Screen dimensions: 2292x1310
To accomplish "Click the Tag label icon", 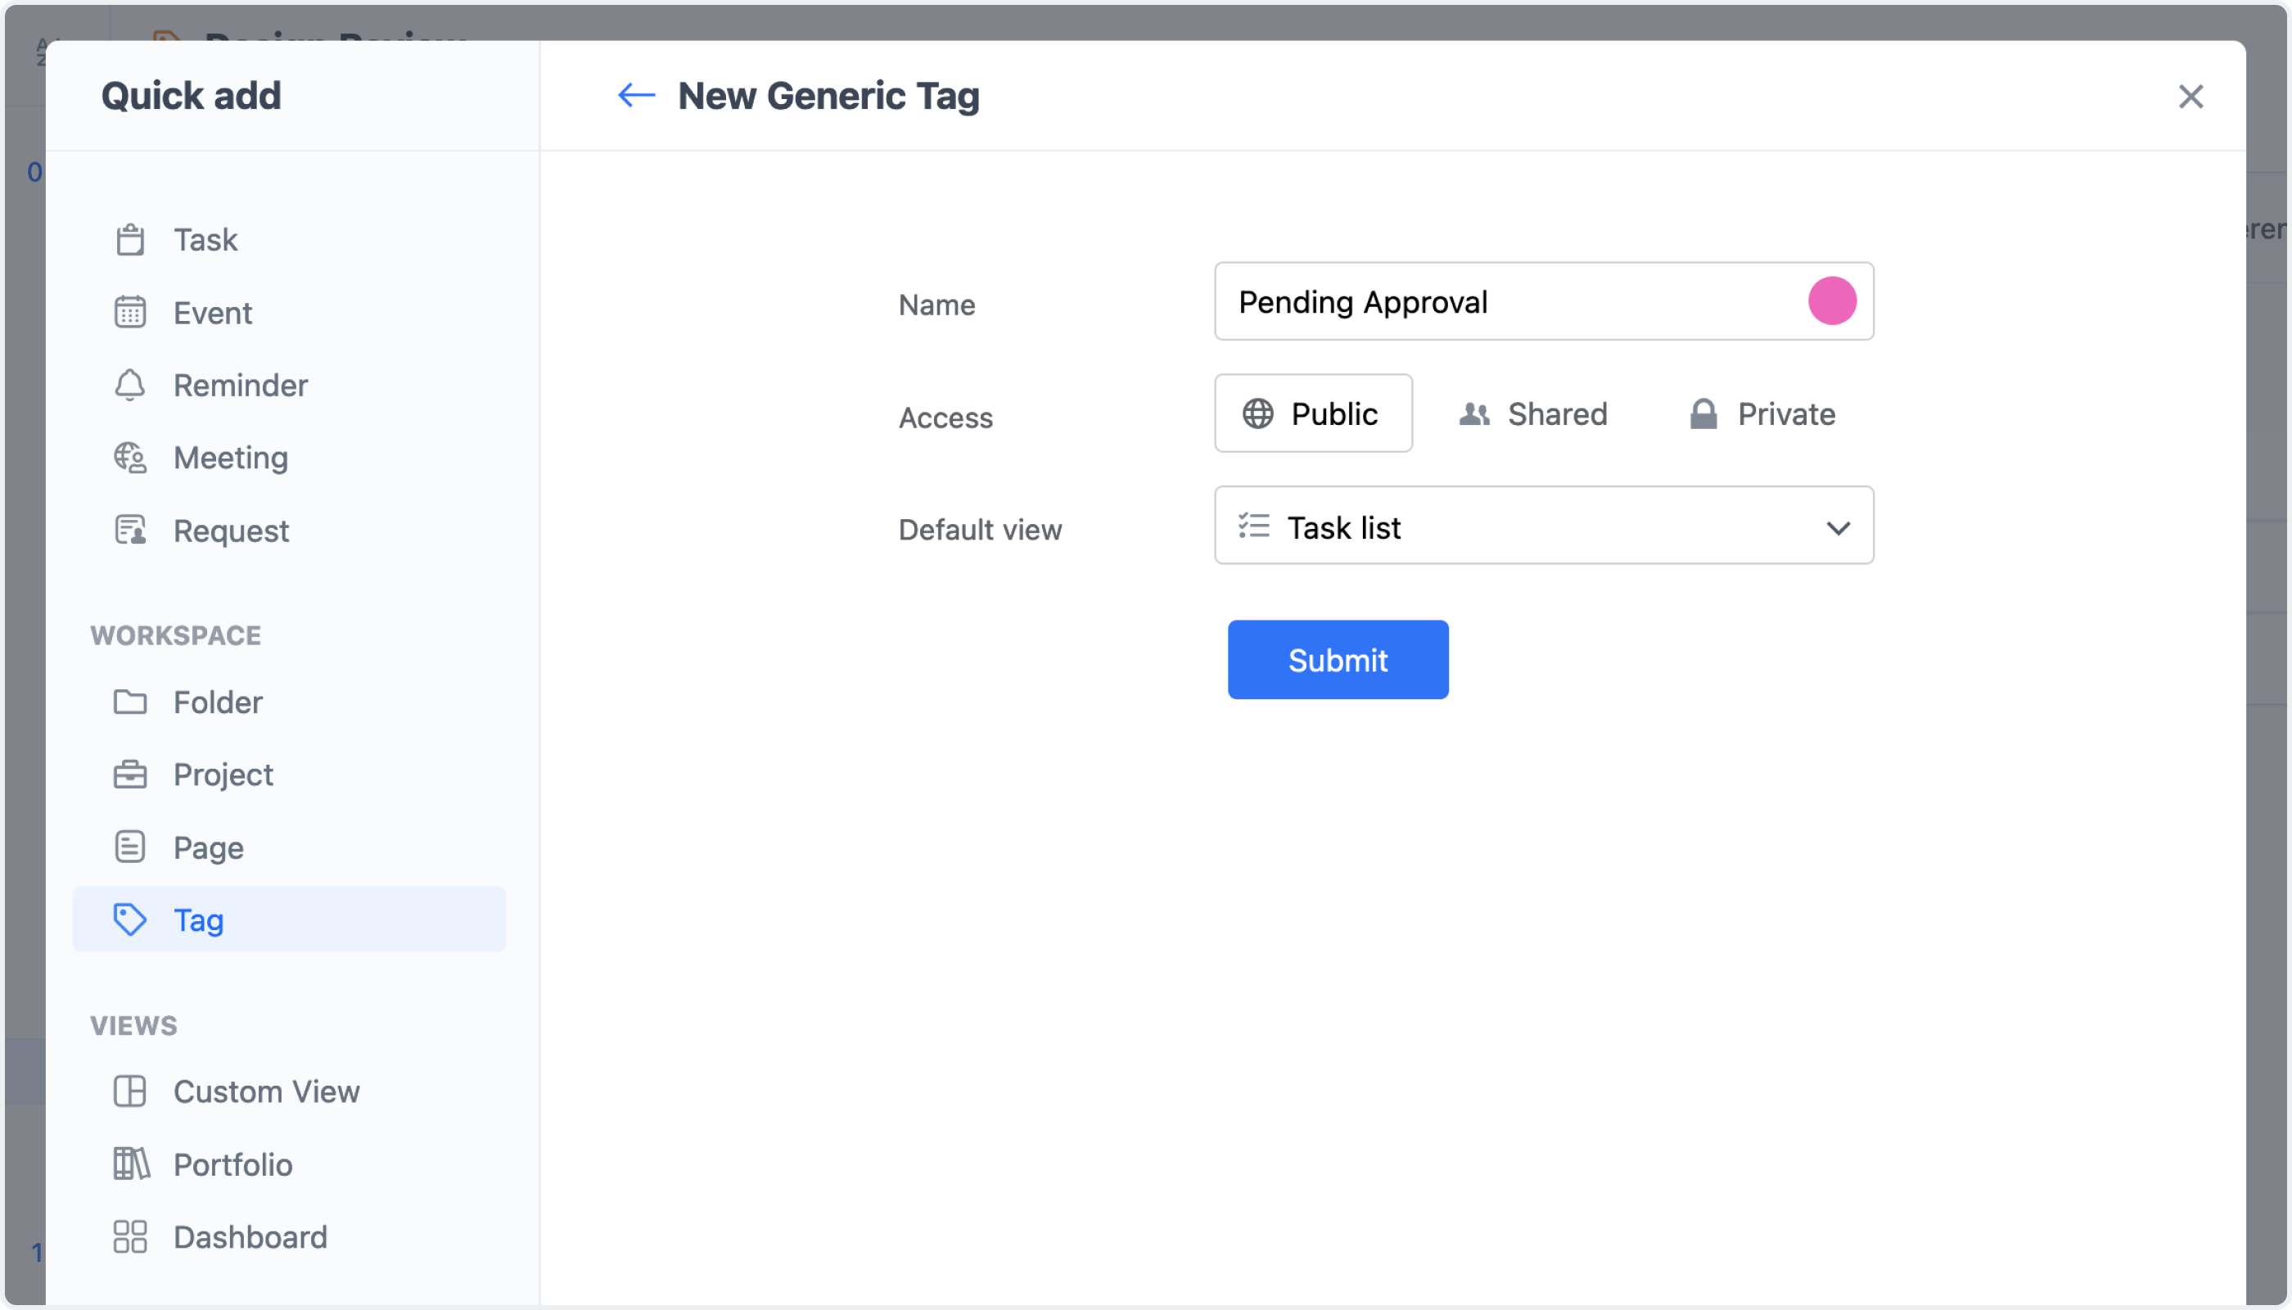I will point(130,919).
